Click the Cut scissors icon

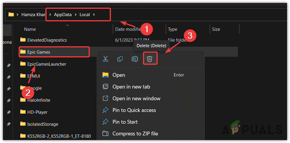pos(105,59)
